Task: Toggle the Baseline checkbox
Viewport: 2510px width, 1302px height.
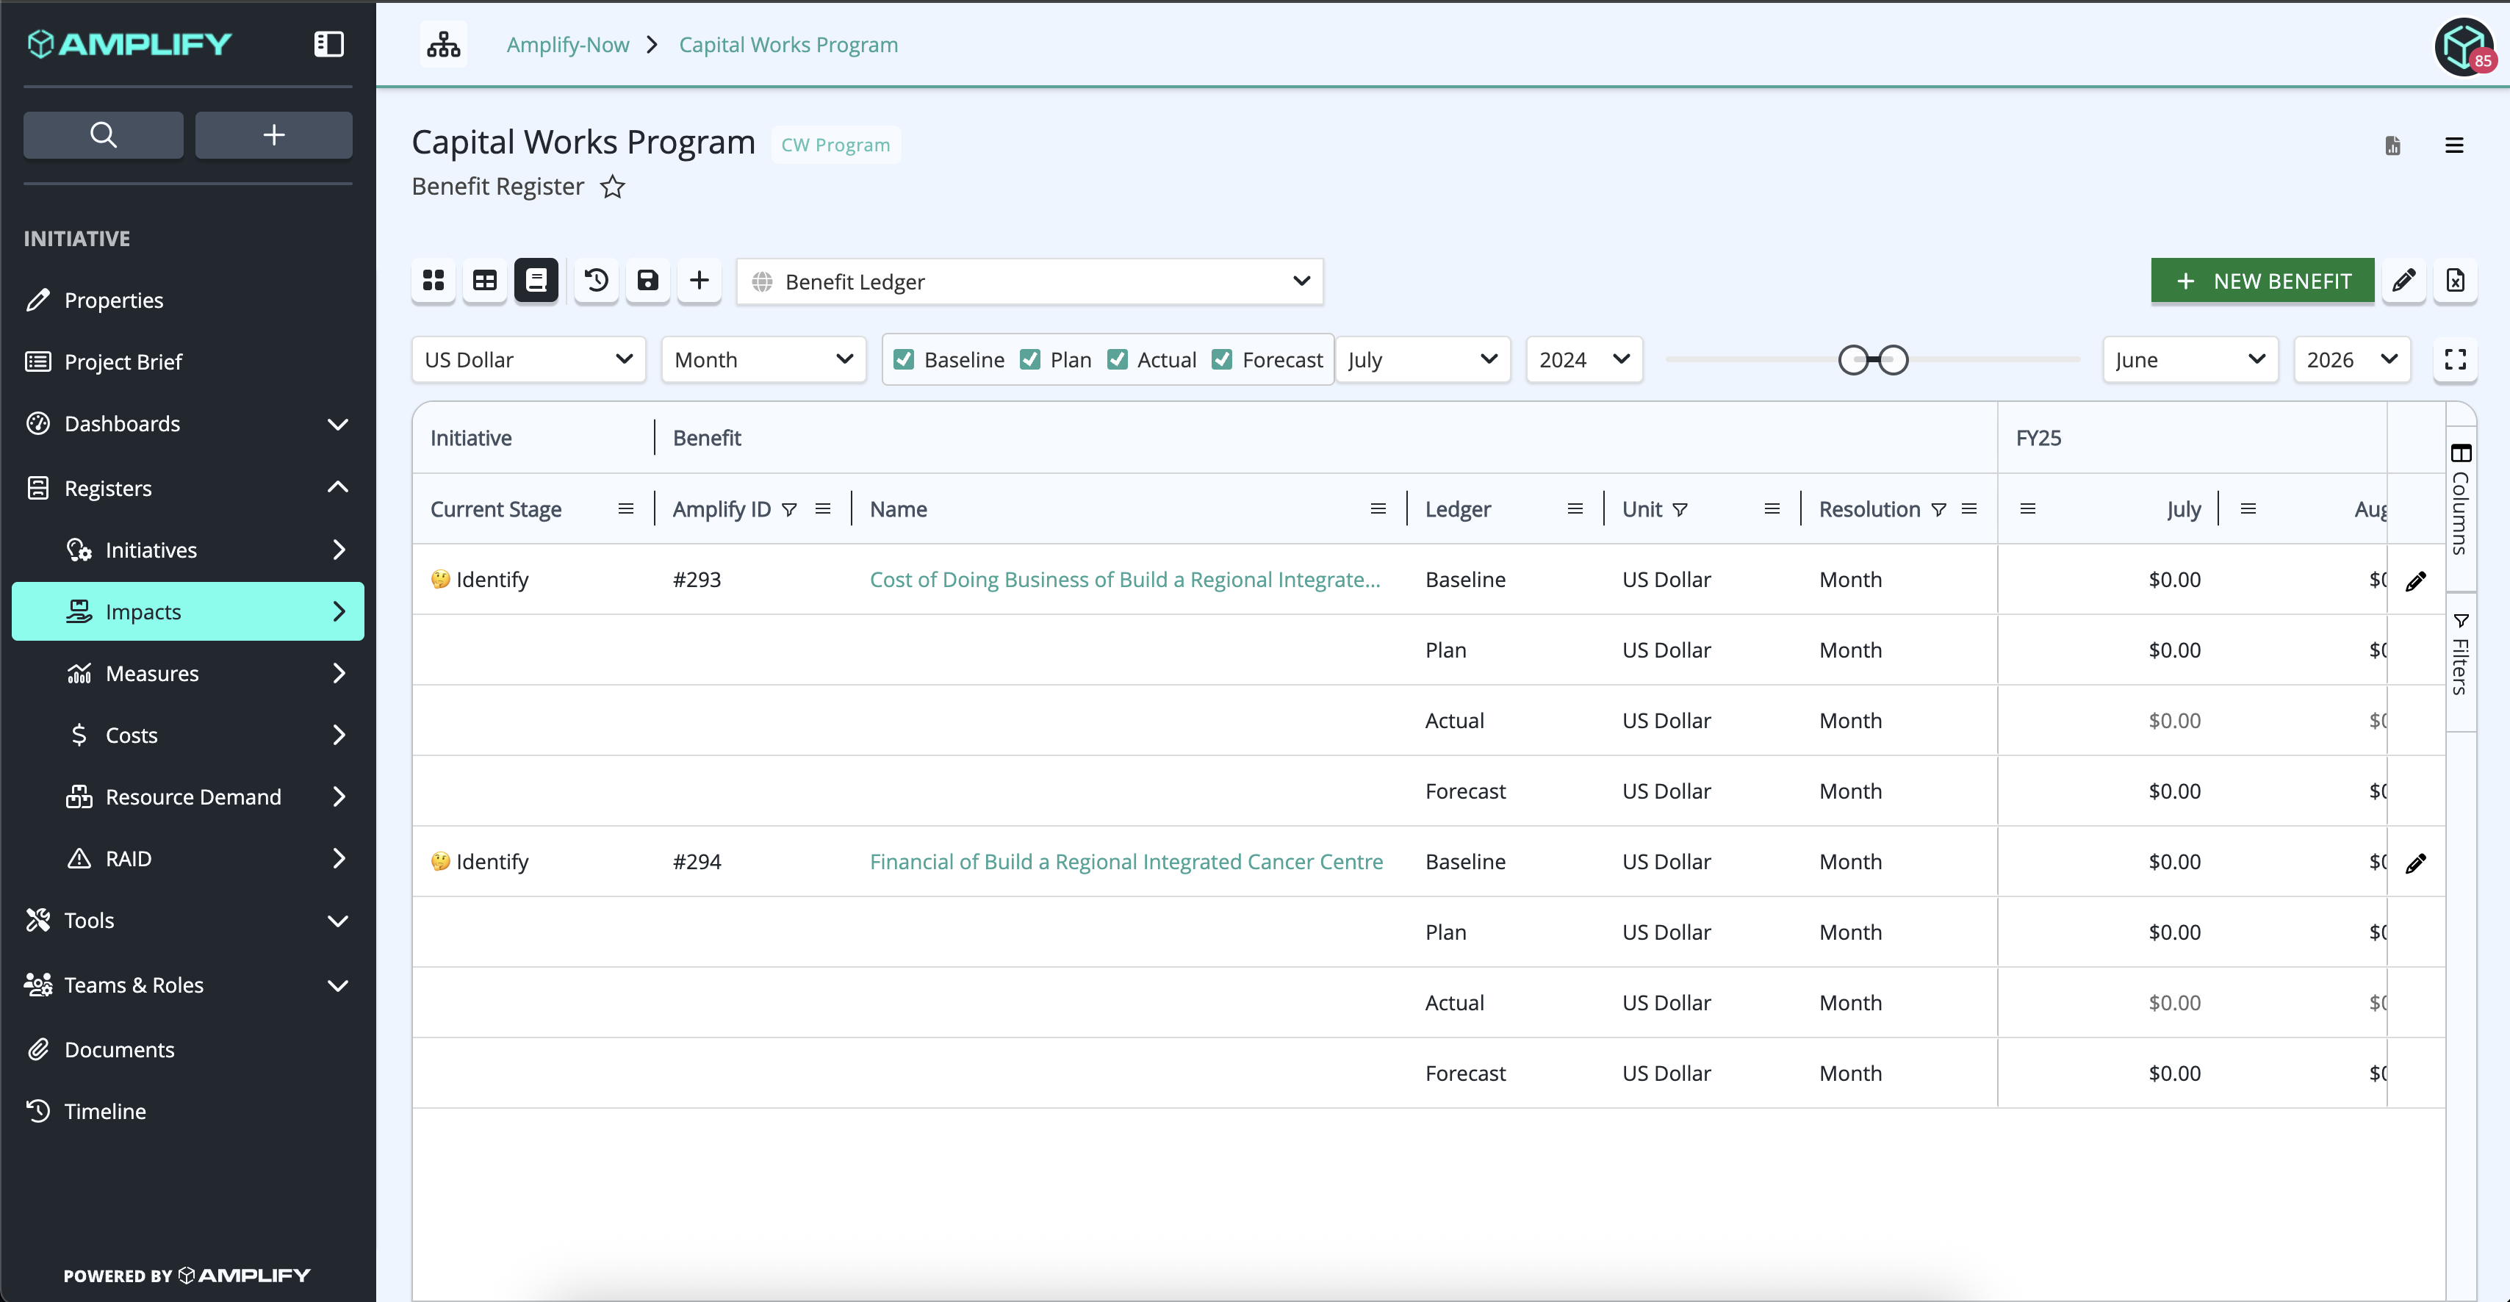Action: click(x=905, y=359)
